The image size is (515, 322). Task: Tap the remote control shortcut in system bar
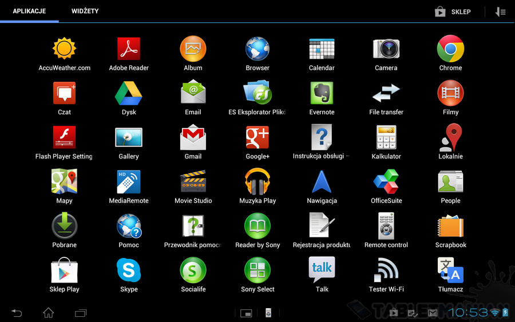click(268, 313)
